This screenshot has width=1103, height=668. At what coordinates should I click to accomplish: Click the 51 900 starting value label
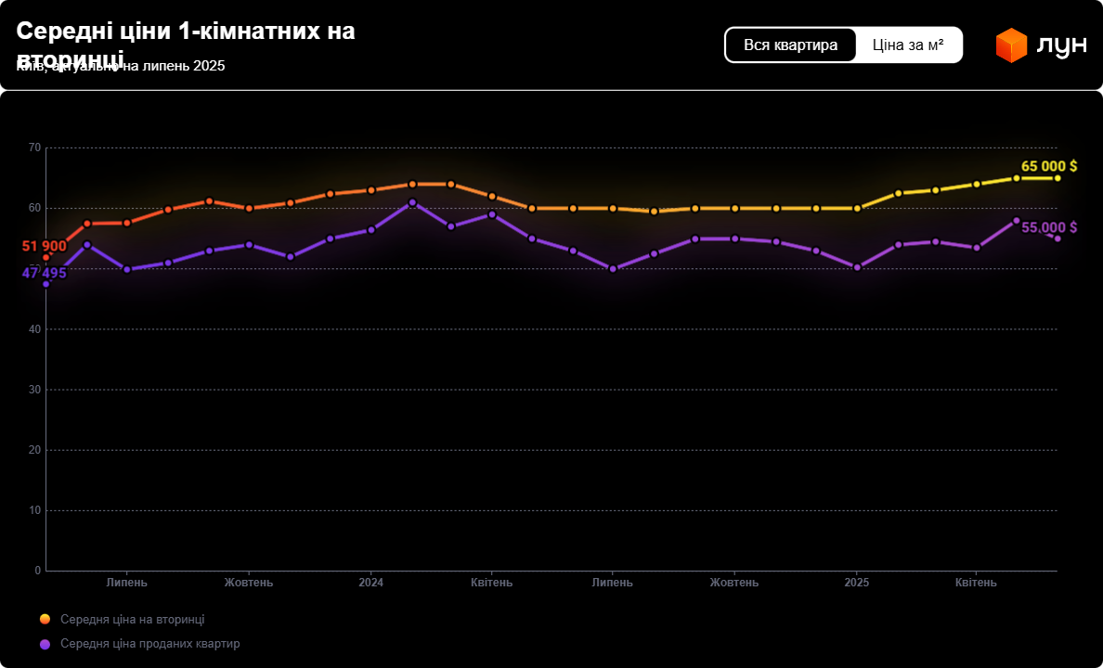pos(44,246)
